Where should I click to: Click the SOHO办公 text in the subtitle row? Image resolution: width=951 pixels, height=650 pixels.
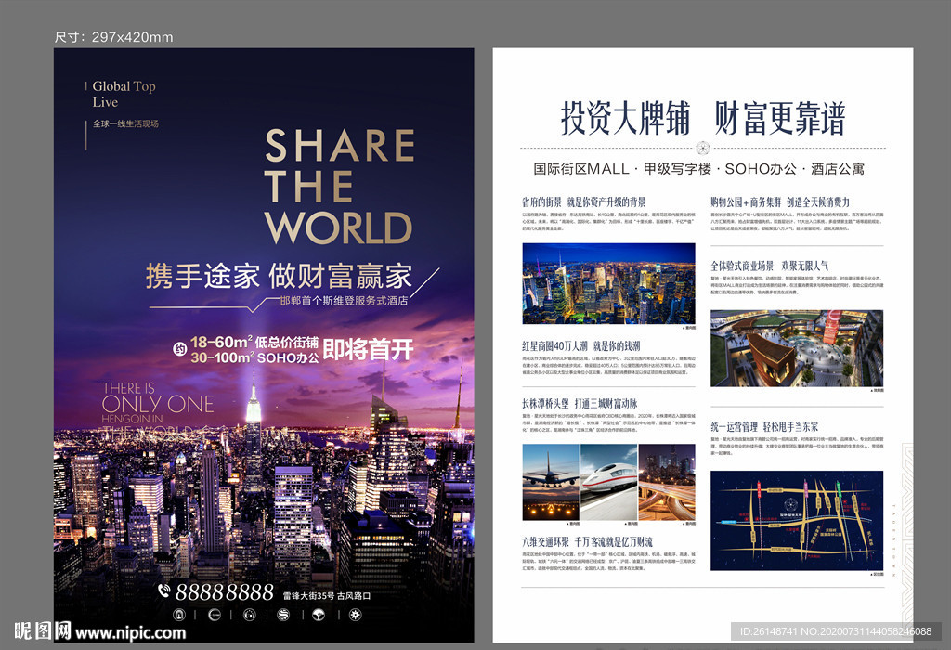tap(761, 169)
